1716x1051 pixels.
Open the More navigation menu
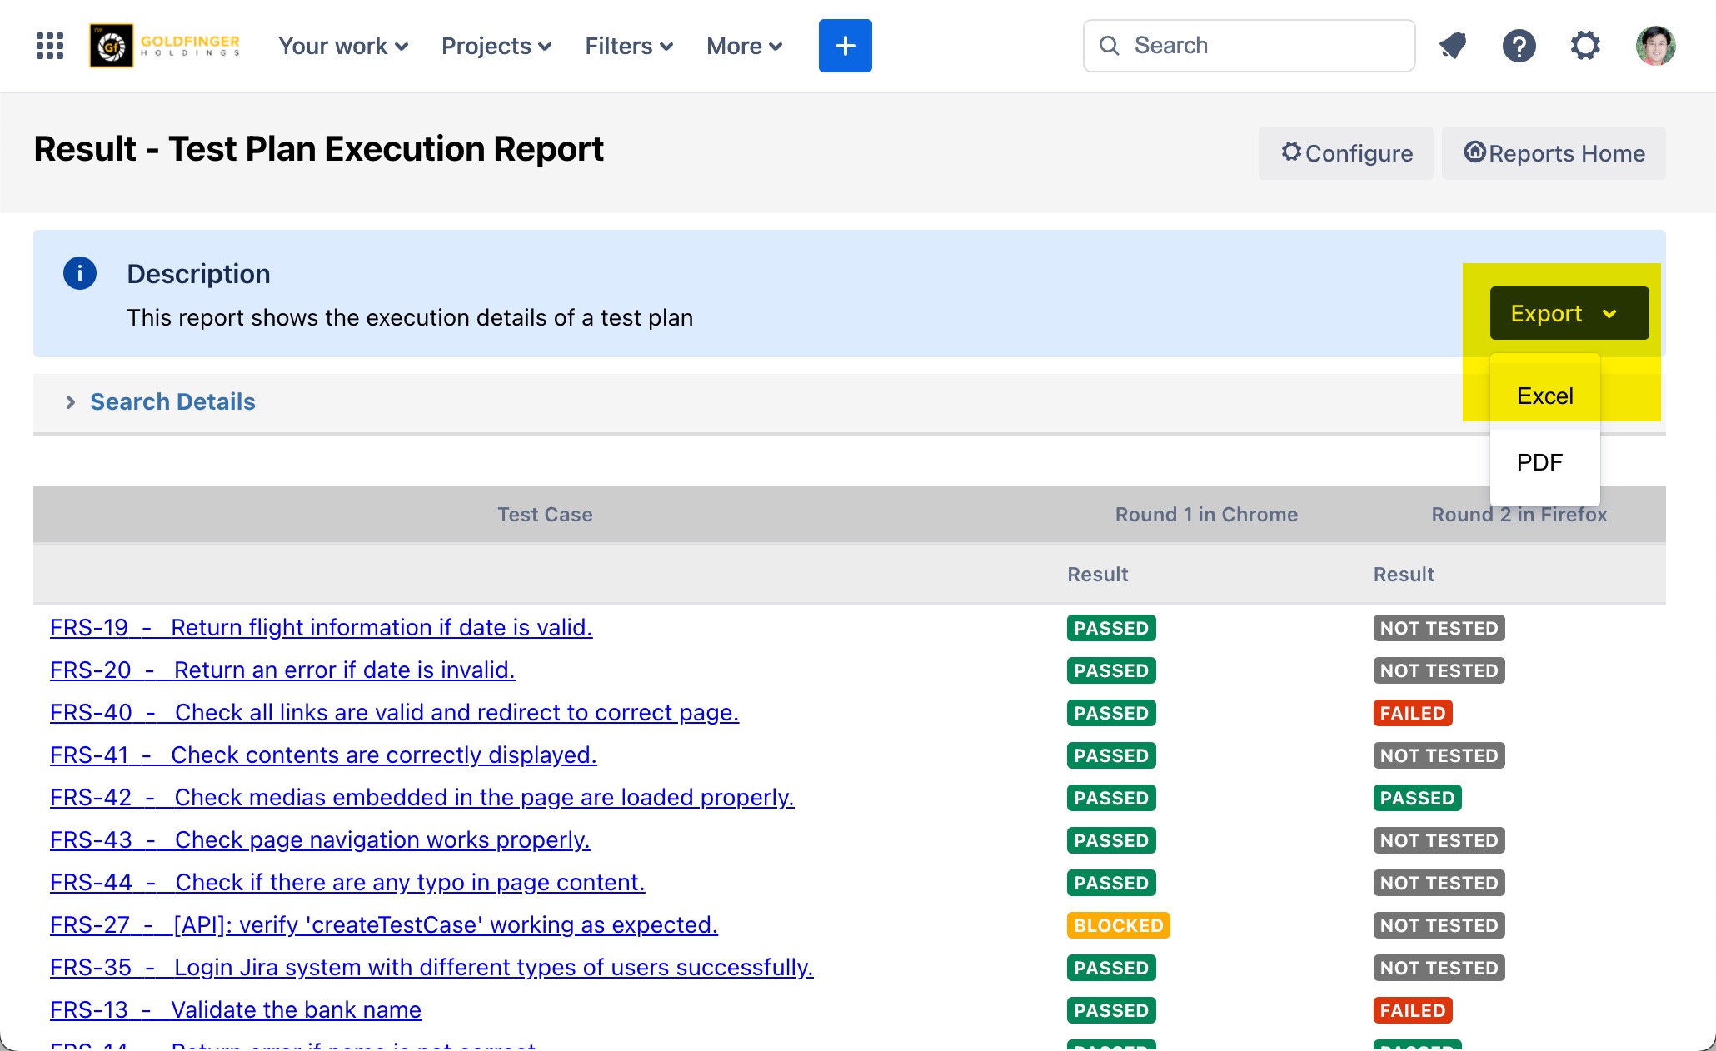point(743,46)
